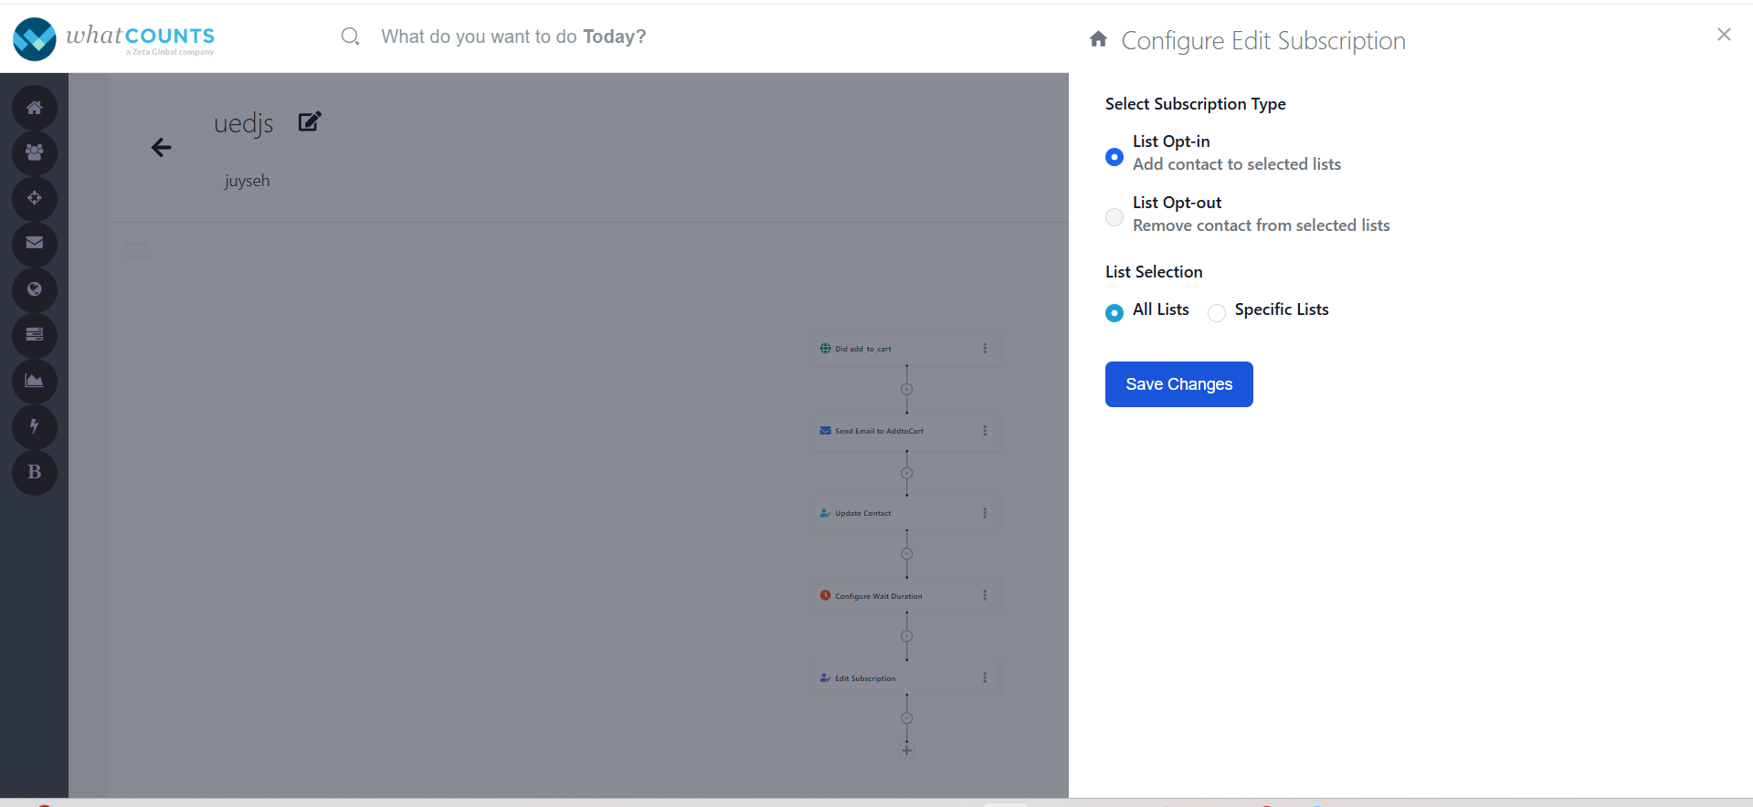
Task: Click the home icon in sidebar
Action: tap(35, 108)
